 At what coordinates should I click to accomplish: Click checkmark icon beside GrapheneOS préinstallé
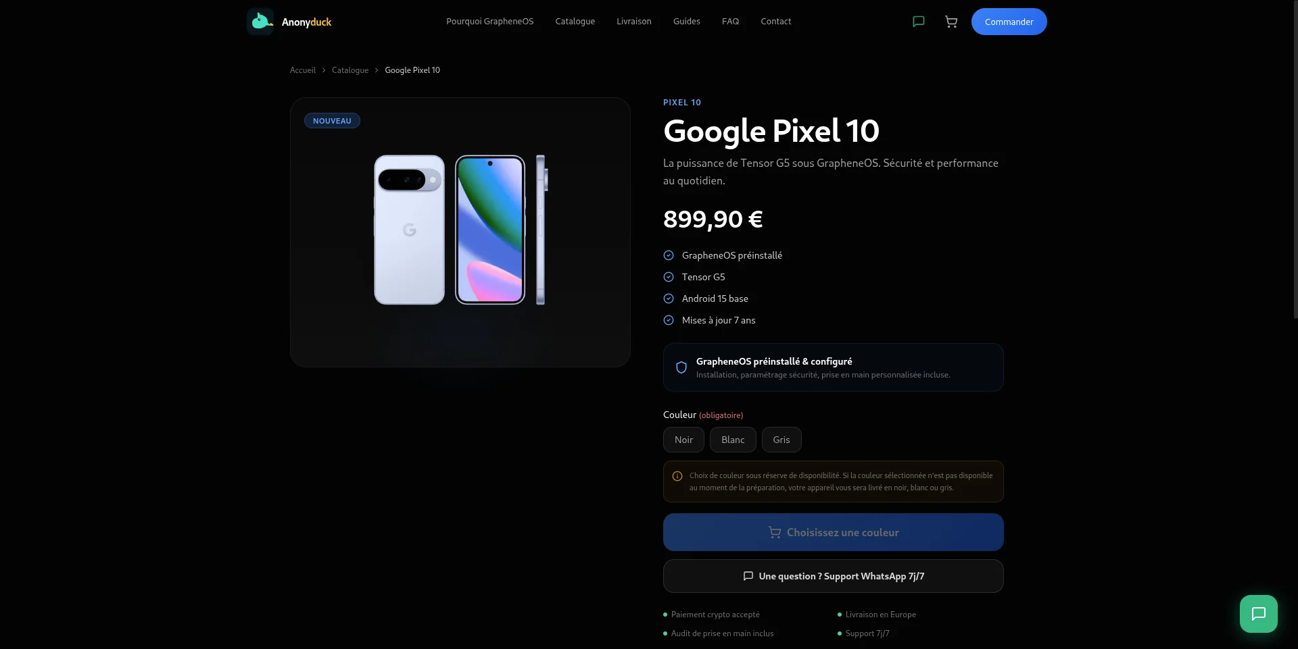click(669, 255)
